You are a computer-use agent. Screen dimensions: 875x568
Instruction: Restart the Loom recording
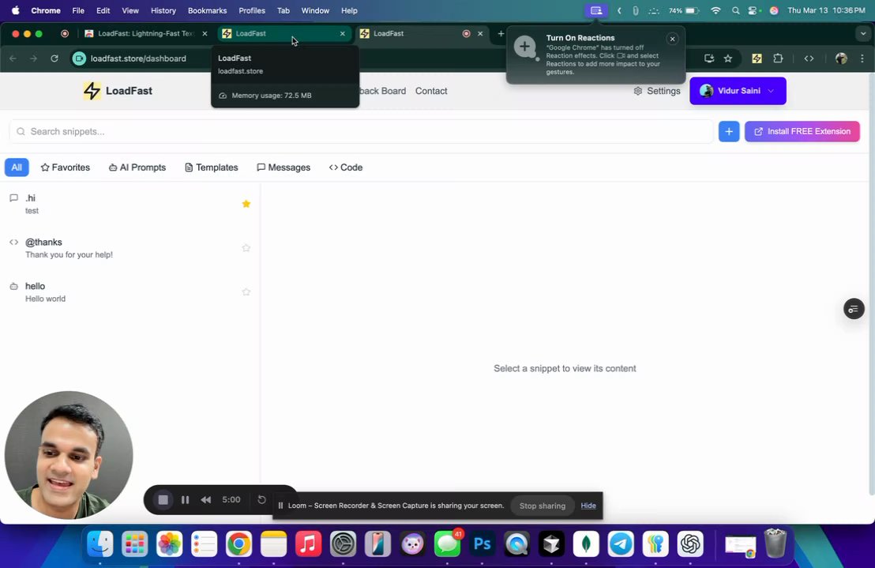pos(261,500)
